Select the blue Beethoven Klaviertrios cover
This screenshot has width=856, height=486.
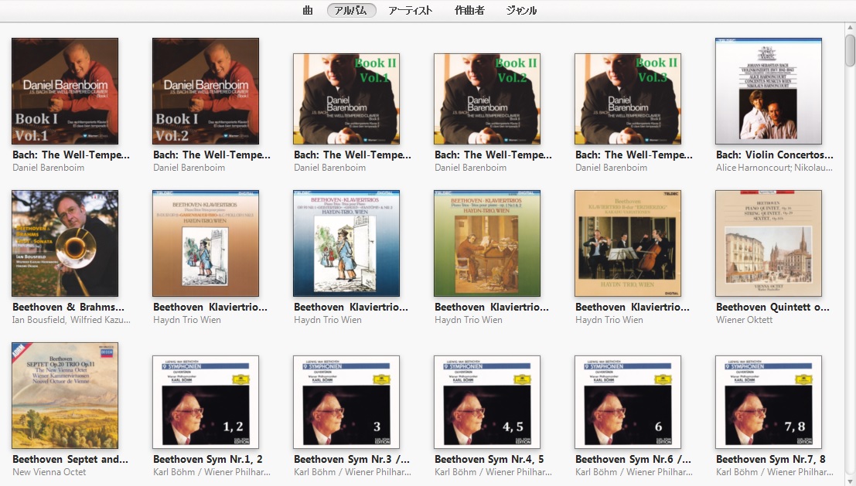click(346, 243)
